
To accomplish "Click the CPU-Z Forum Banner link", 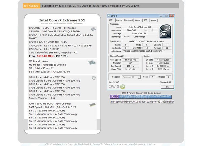I will click(141, 93).
